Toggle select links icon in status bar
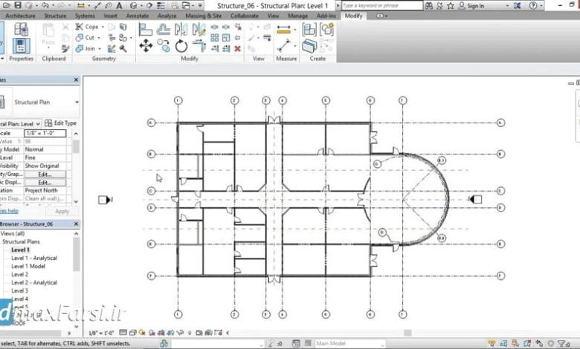The image size is (580, 349). point(492,344)
